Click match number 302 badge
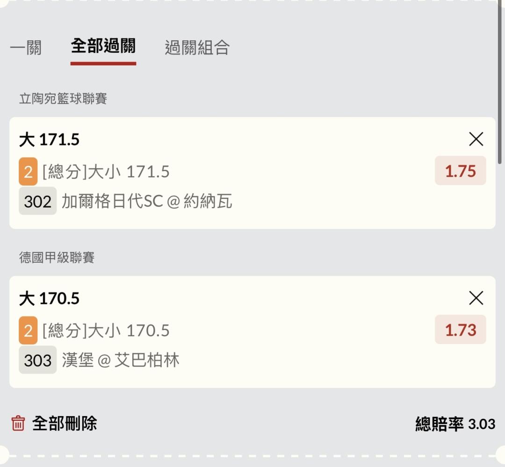Image resolution: width=505 pixels, height=467 pixels. point(37,201)
